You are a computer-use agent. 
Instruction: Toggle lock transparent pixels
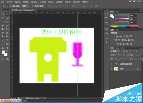[116, 59]
